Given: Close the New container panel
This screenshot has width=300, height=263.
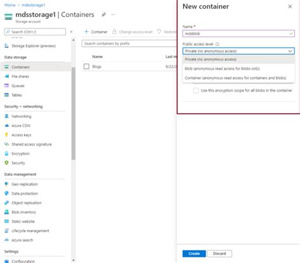Looking at the screenshot, I should [290, 6].
